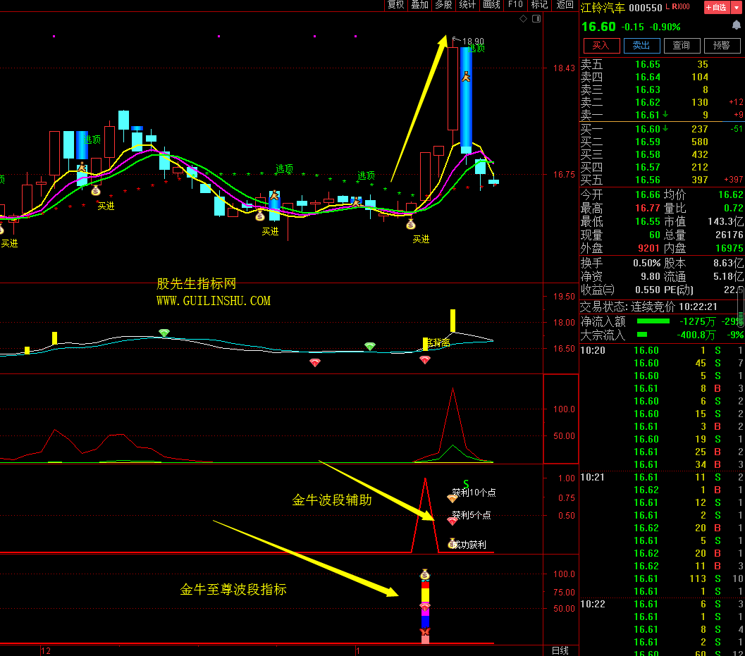Image resolution: width=745 pixels, height=656 pixels.
Task: Click 返回 to go back
Action: 565,5
